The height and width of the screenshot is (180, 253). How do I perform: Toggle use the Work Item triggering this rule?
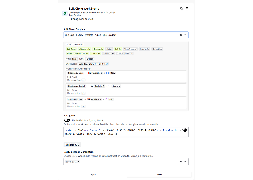[x=67, y=120]
